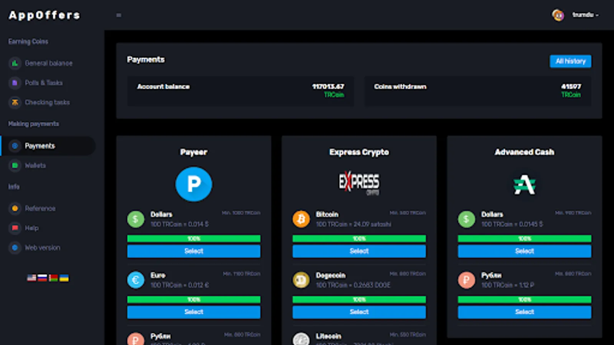Click the rate text '100 TRCoin = 0.0145 $'

tap(512, 224)
